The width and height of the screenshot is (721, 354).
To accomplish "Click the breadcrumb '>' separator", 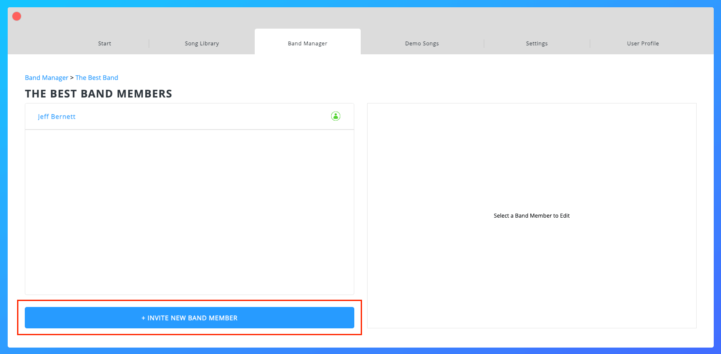I will (x=72, y=78).
